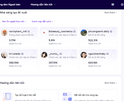The height and width of the screenshot is (101, 124).
Task: Open the chat messages icon in header
Action: (113, 4)
